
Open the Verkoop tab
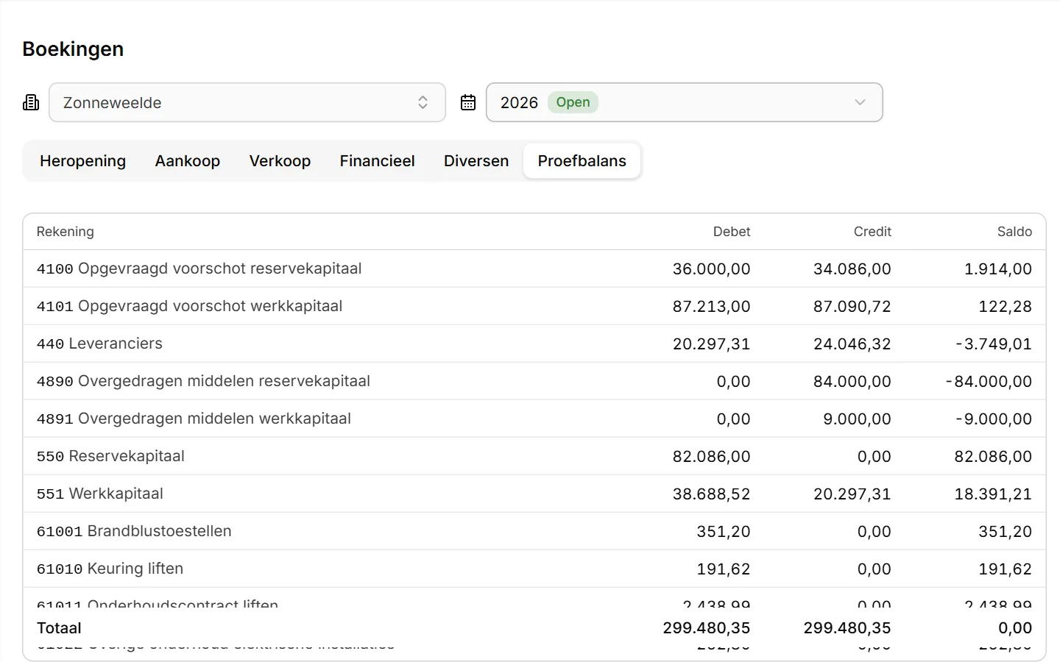tap(280, 161)
